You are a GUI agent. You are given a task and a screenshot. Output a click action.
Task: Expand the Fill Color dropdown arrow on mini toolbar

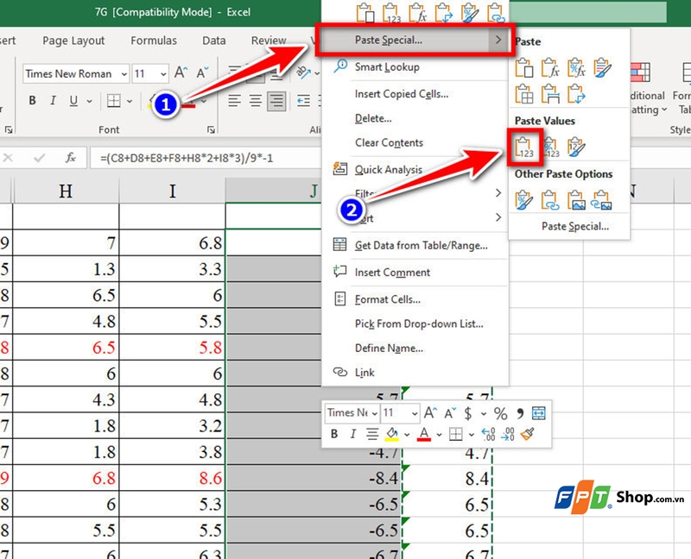coord(407,433)
